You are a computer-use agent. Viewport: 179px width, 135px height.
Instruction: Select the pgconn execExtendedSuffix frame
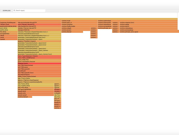click(x=39, y=82)
